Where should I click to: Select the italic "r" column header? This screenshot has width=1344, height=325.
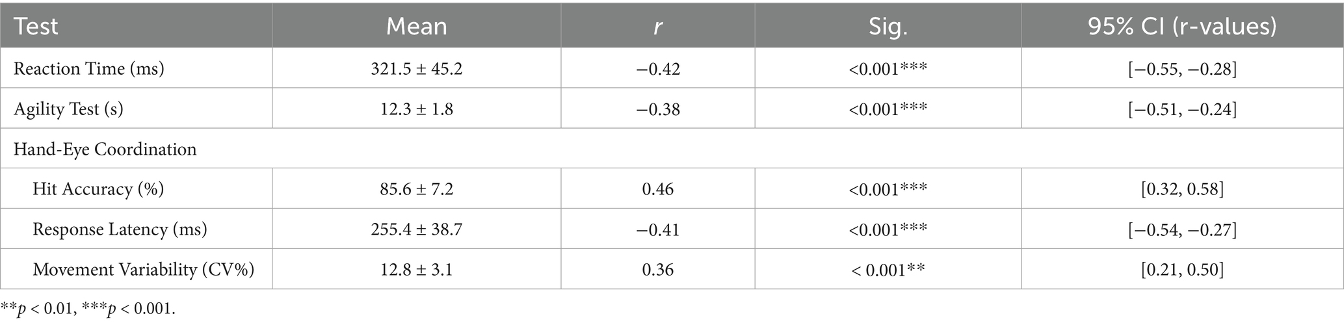657,27
